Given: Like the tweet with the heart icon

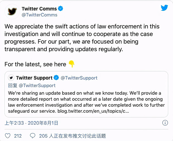Looking at the screenshot, I should click(x=8, y=136).
